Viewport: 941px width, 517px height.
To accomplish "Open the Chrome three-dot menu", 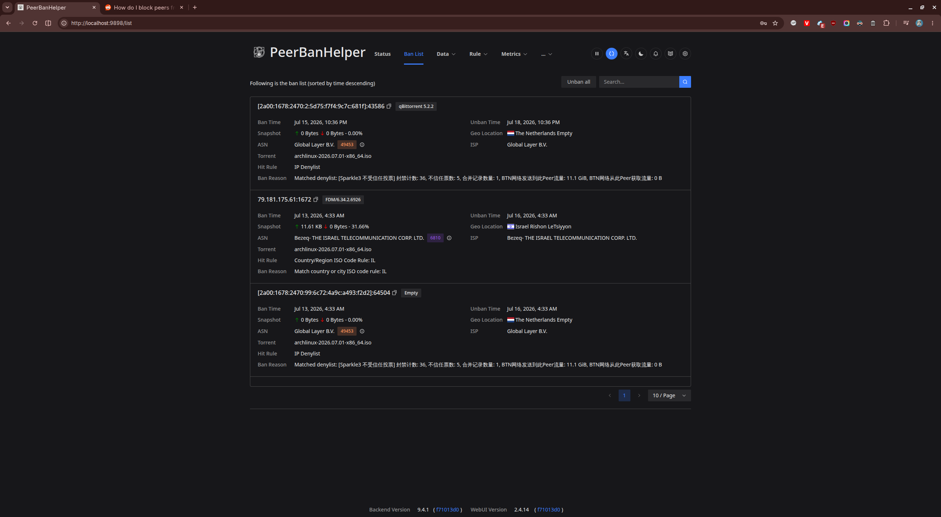I will click(933, 23).
